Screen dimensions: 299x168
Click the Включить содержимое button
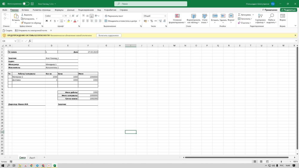pyautogui.click(x=109, y=36)
